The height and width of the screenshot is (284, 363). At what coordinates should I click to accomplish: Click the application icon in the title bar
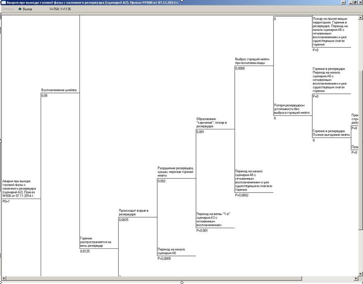3,2
